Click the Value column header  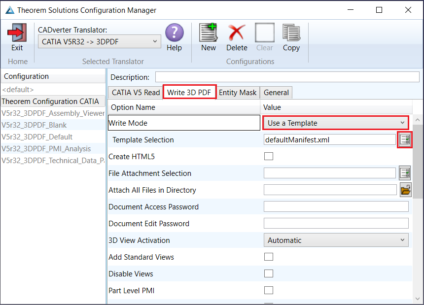tap(336, 107)
